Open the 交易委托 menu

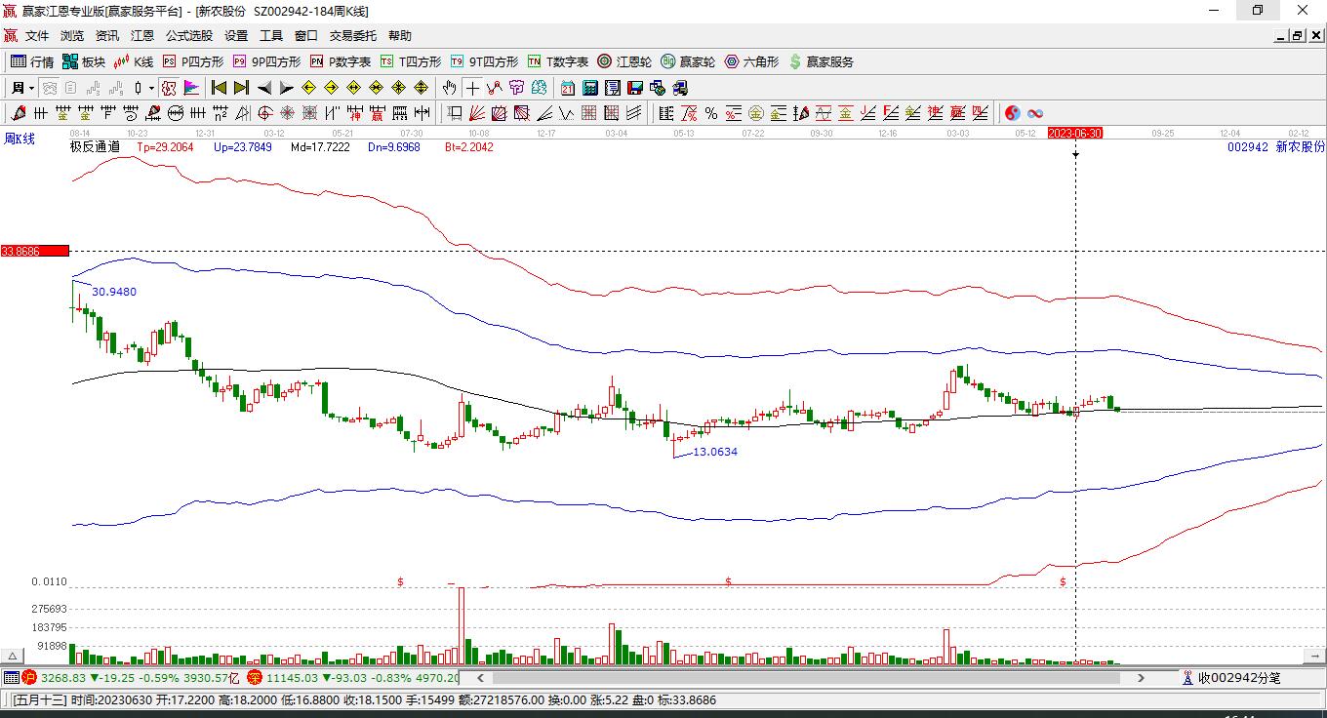pyautogui.click(x=353, y=36)
